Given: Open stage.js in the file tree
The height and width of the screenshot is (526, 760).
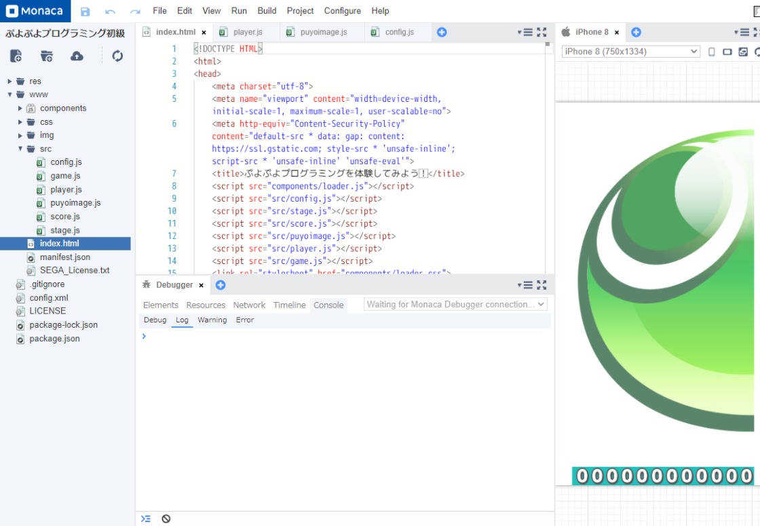Looking at the screenshot, I should point(65,230).
